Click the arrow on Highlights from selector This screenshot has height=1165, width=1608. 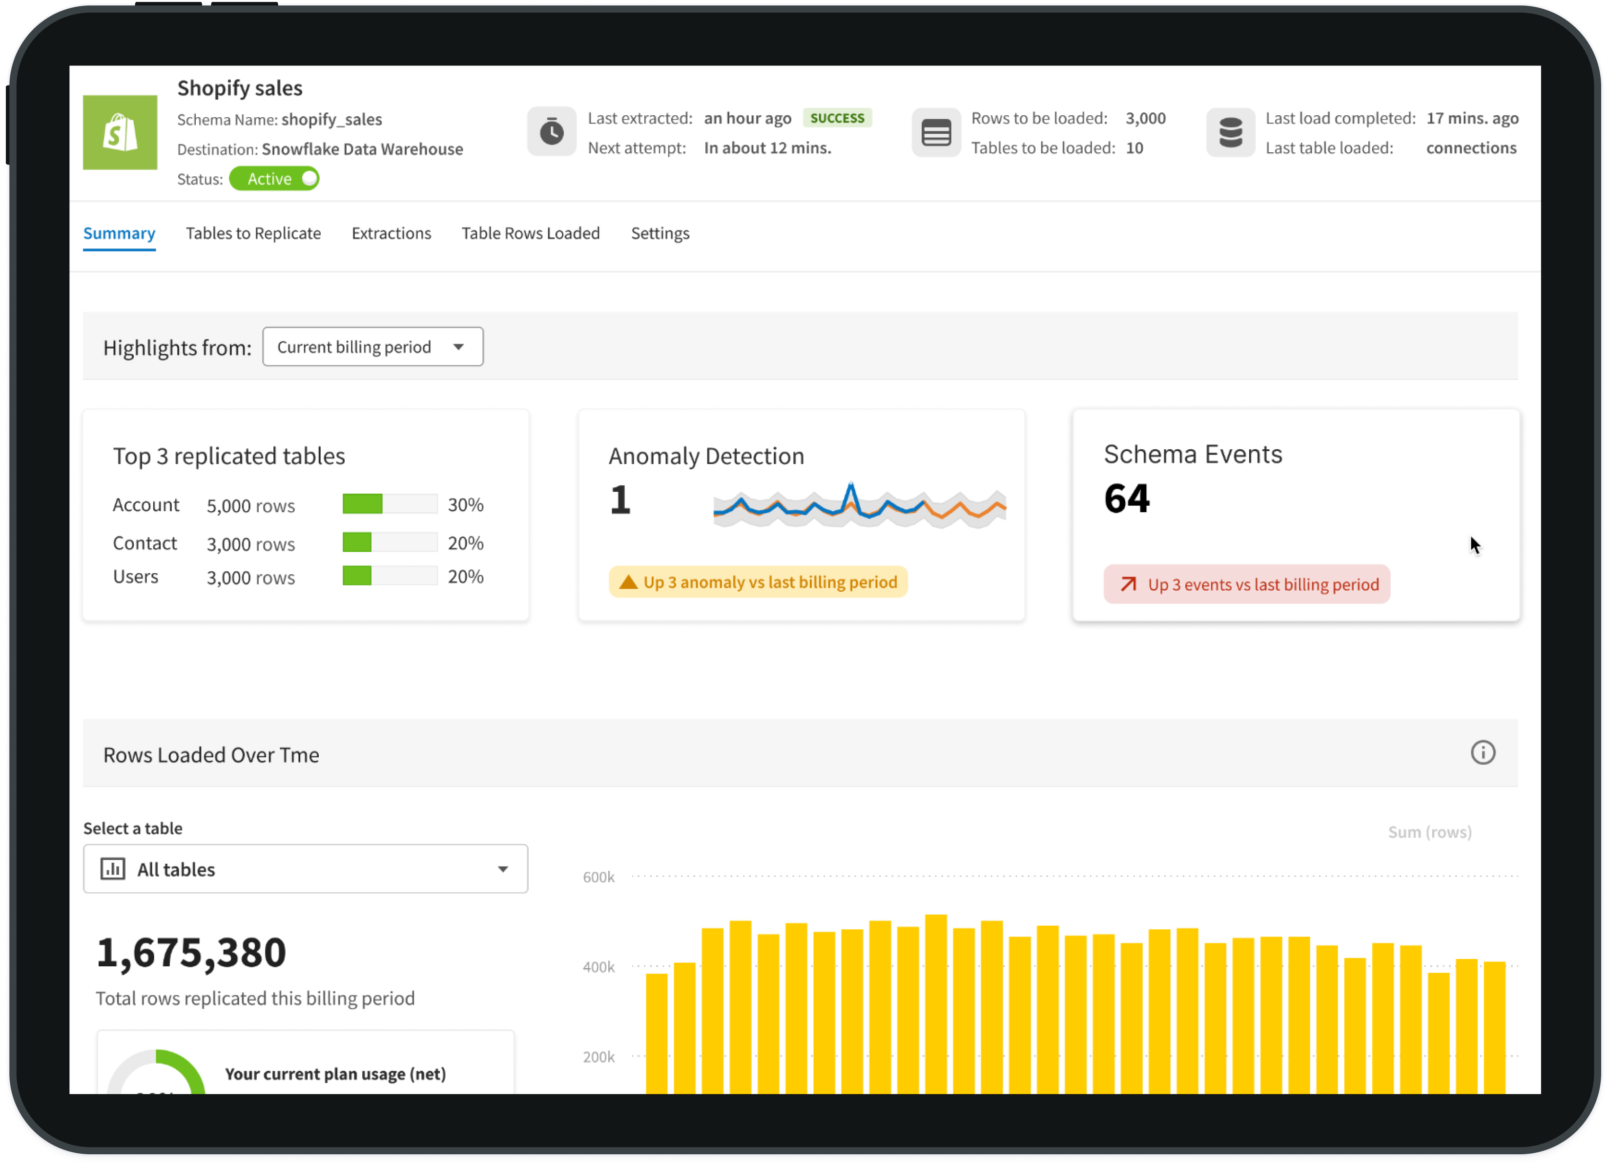tap(459, 347)
